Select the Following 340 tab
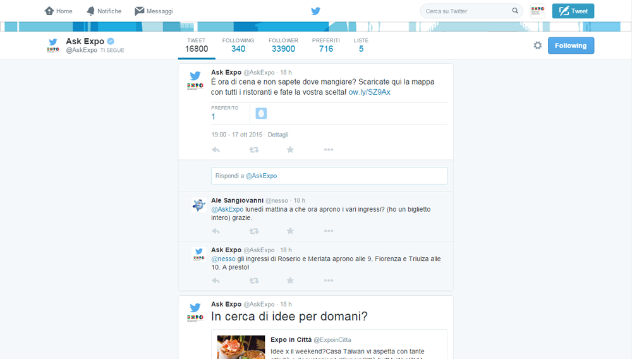The image size is (632, 359). coord(238,46)
